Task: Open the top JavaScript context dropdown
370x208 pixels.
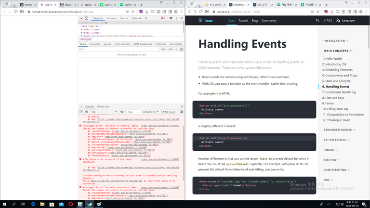Action: [x=104, y=112]
